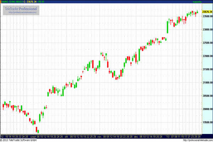The width and height of the screenshot is (213, 142).
Task: Click the 23000.00 price axis label
Action: tap(207, 29)
